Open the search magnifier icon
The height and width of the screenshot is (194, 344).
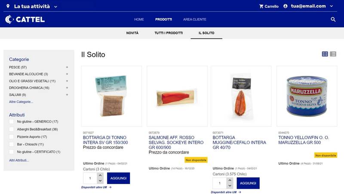tap(333, 19)
